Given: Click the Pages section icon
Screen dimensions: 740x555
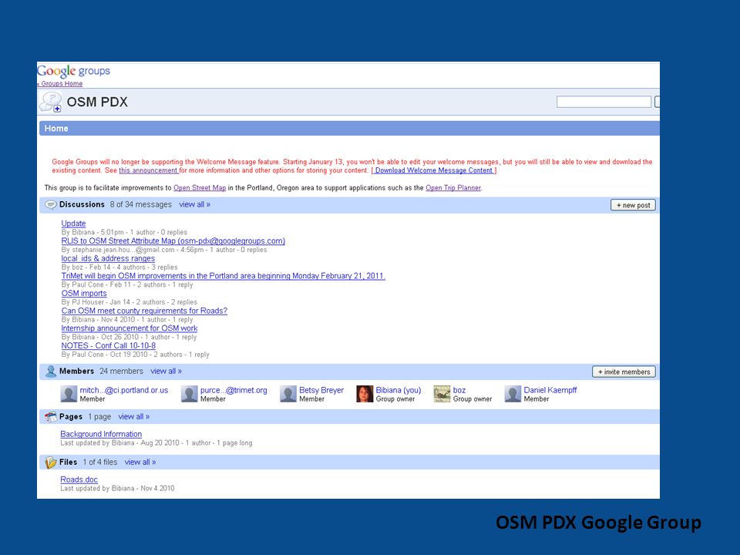Looking at the screenshot, I should [51, 417].
